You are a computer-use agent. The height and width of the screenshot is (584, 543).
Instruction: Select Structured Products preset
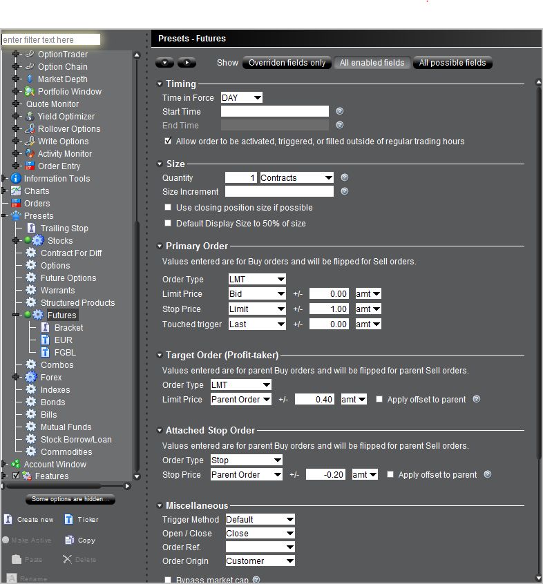click(77, 302)
